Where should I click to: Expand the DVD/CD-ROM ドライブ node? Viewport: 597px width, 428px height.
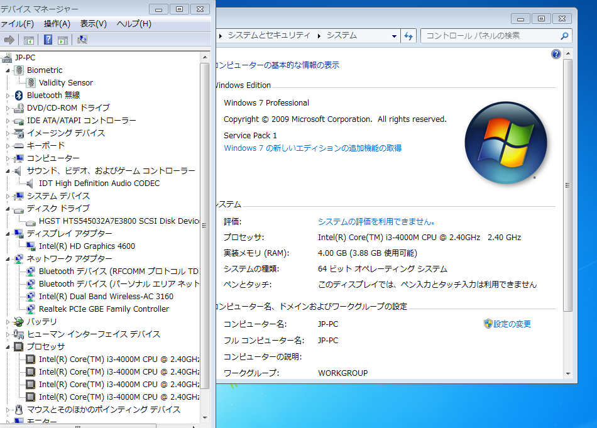[x=8, y=108]
